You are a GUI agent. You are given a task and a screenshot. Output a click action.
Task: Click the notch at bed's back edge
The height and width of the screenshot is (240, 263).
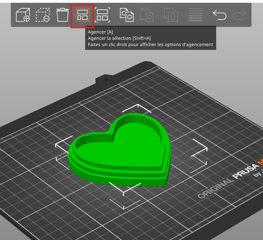tap(106, 79)
